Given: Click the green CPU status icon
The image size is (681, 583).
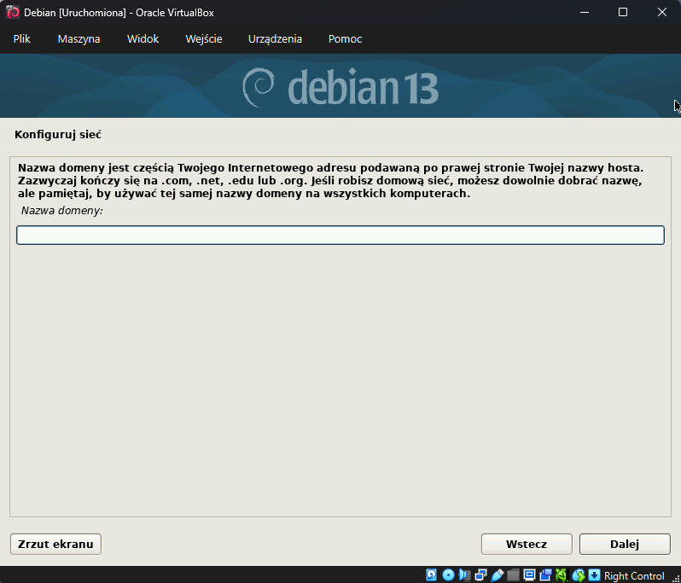Looking at the screenshot, I should [562, 575].
